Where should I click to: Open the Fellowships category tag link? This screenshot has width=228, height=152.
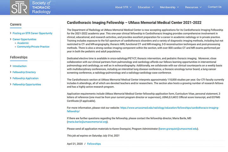(x=94, y=144)
